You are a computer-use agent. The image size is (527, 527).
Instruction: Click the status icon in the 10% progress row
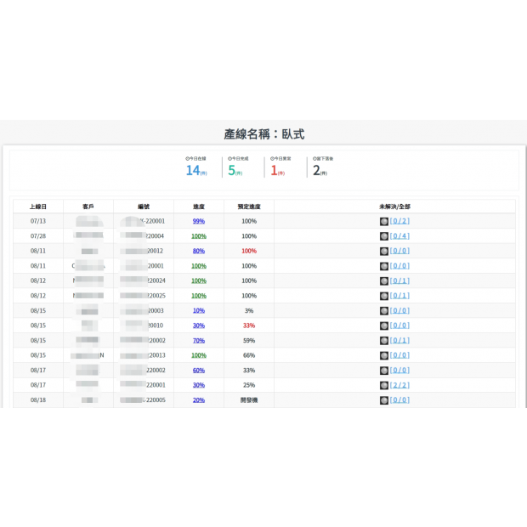coord(384,310)
